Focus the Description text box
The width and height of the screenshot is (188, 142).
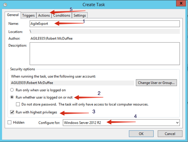coord(105,54)
